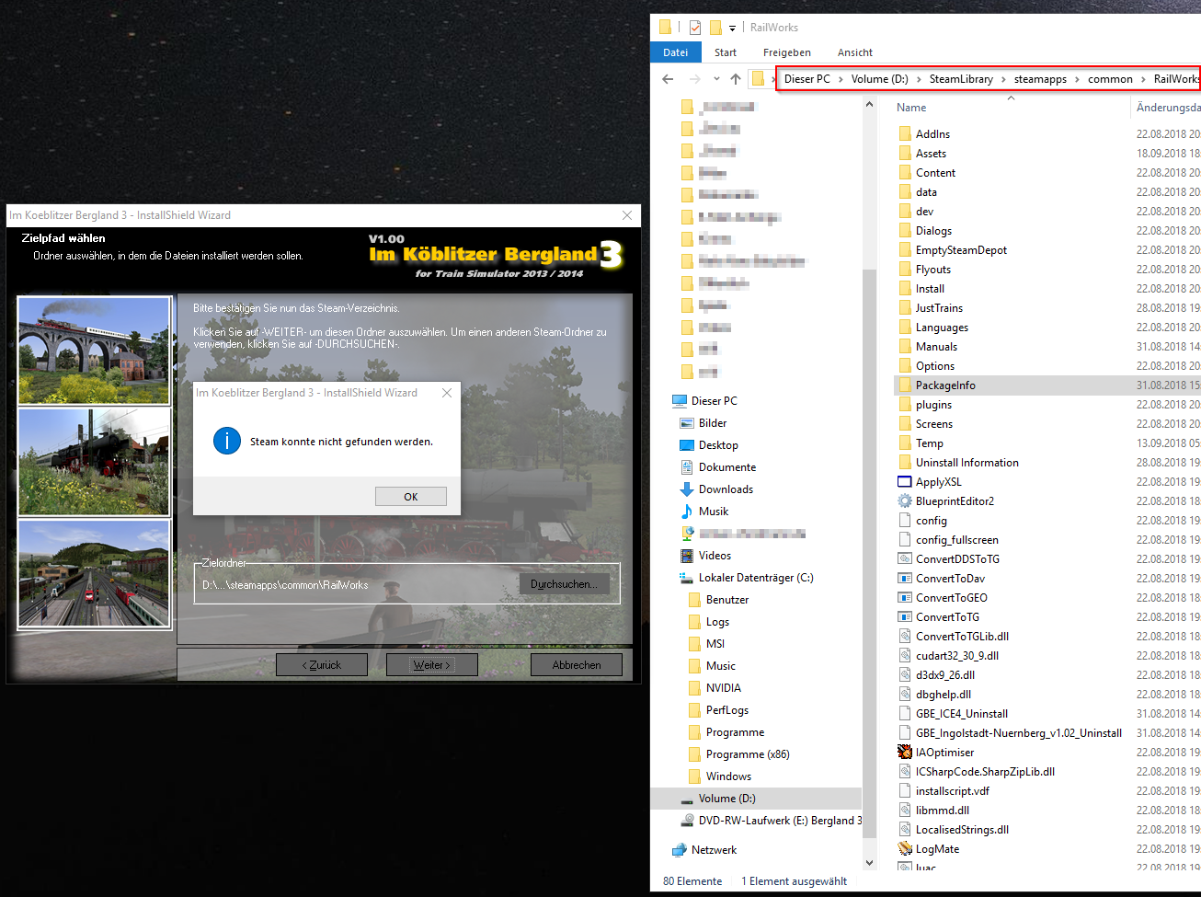Click Durchsuchen to browse for target folder

click(564, 584)
